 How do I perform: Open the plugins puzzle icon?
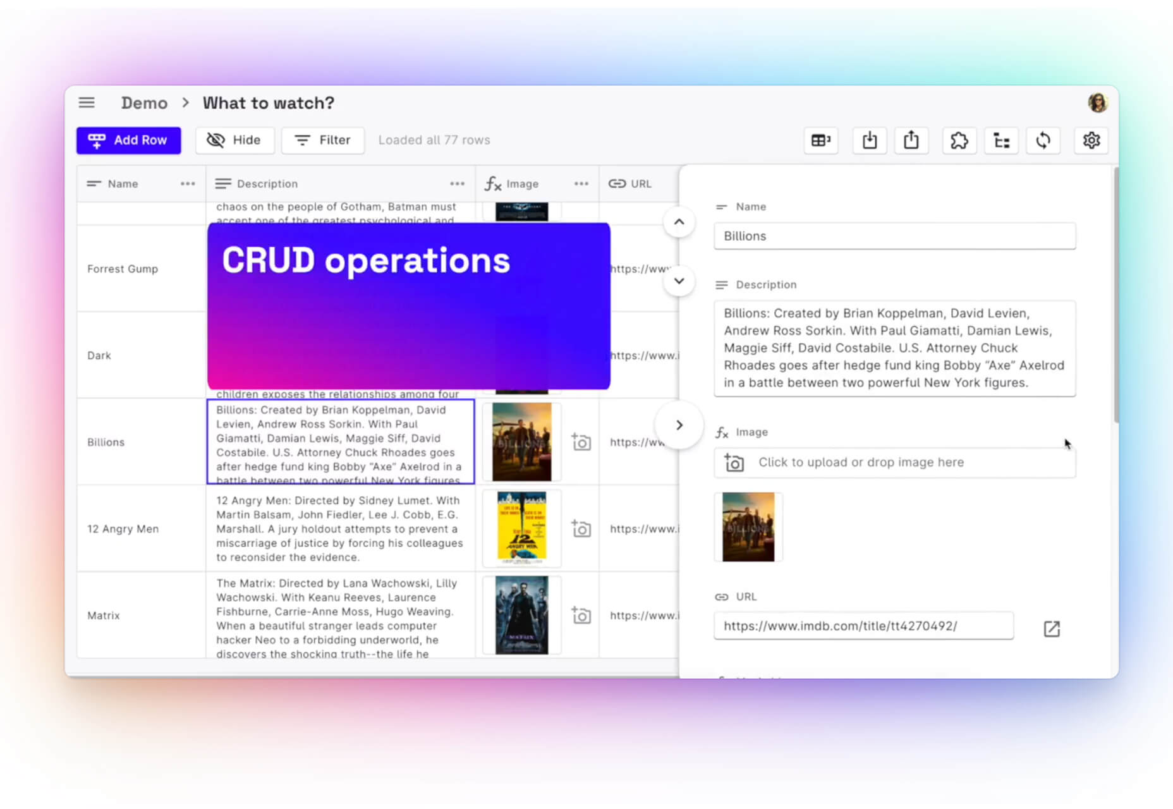pos(959,140)
